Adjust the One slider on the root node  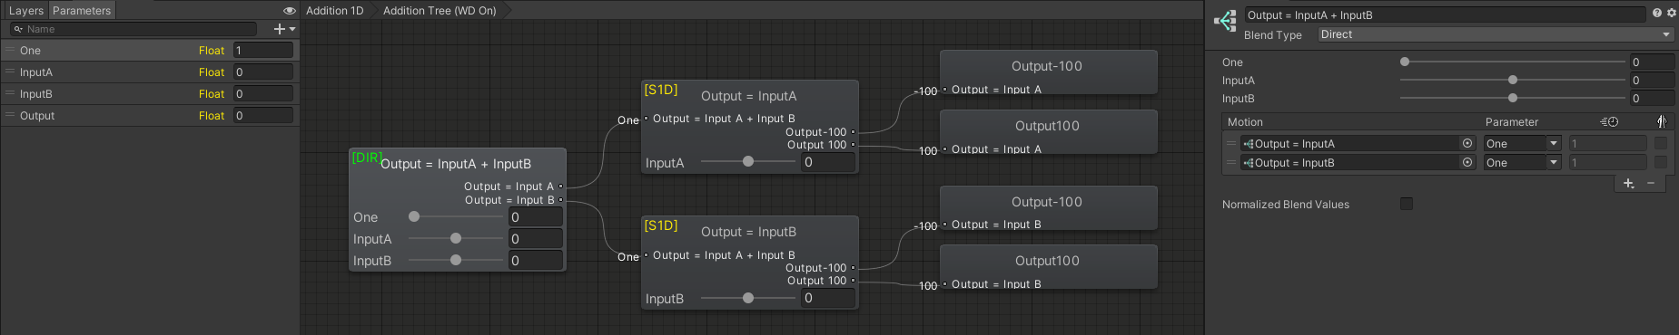(x=456, y=216)
